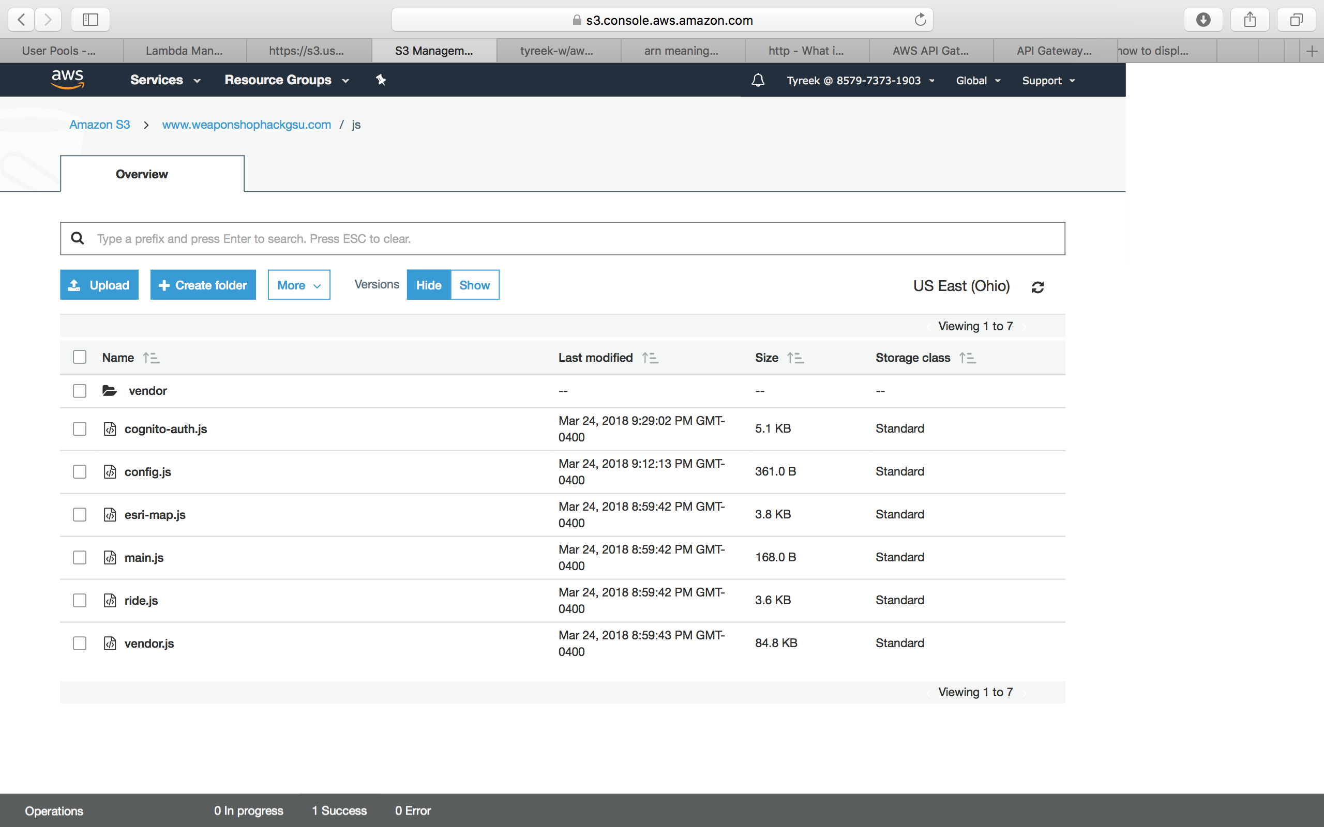The width and height of the screenshot is (1324, 827).
Task: Click the Upload button
Action: click(x=99, y=285)
